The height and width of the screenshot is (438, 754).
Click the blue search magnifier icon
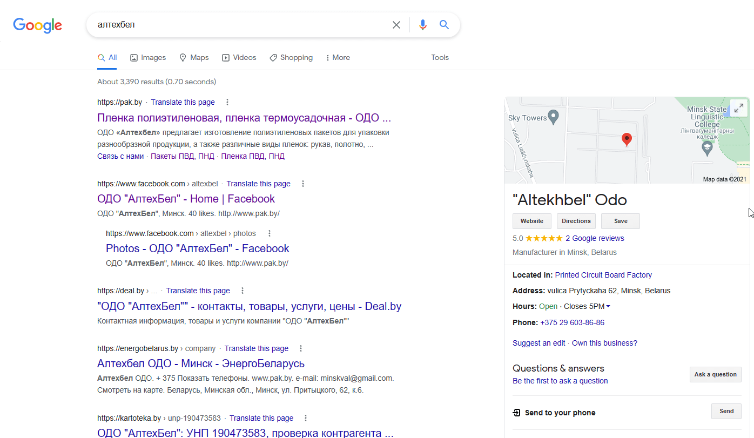pos(444,25)
